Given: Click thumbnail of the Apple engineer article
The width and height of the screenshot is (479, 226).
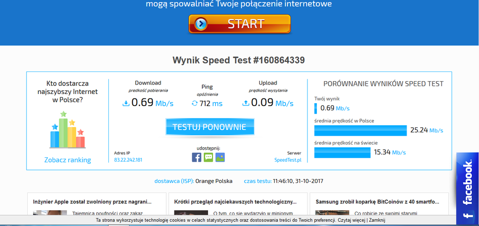Looking at the screenshot, I should point(50,214).
